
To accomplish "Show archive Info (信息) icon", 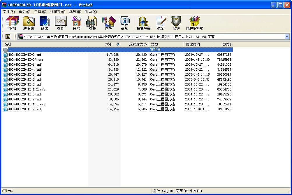I will pyautogui.click(x=124, y=23).
